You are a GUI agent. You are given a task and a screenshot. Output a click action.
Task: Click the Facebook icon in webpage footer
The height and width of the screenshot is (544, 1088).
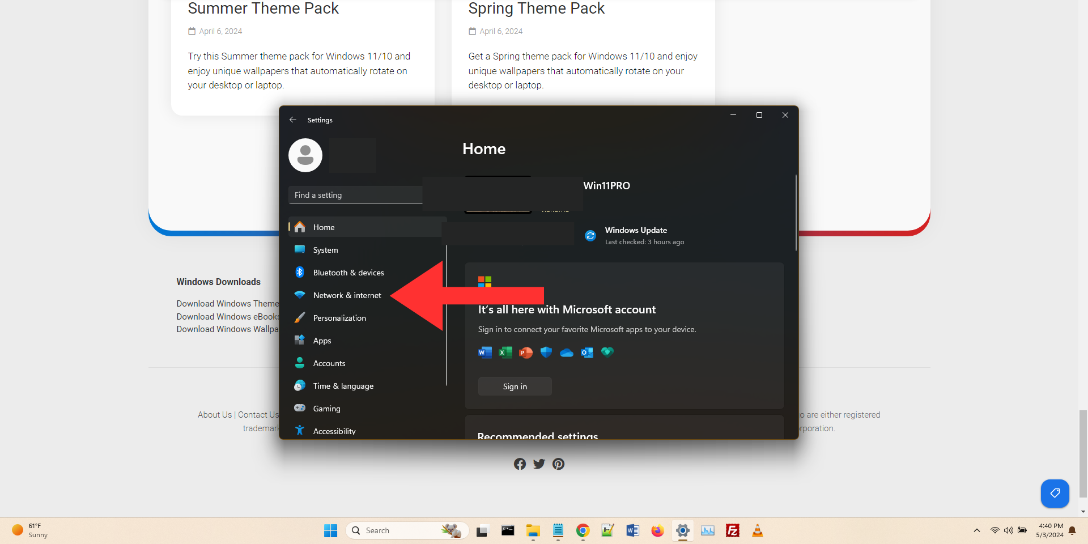(x=520, y=464)
